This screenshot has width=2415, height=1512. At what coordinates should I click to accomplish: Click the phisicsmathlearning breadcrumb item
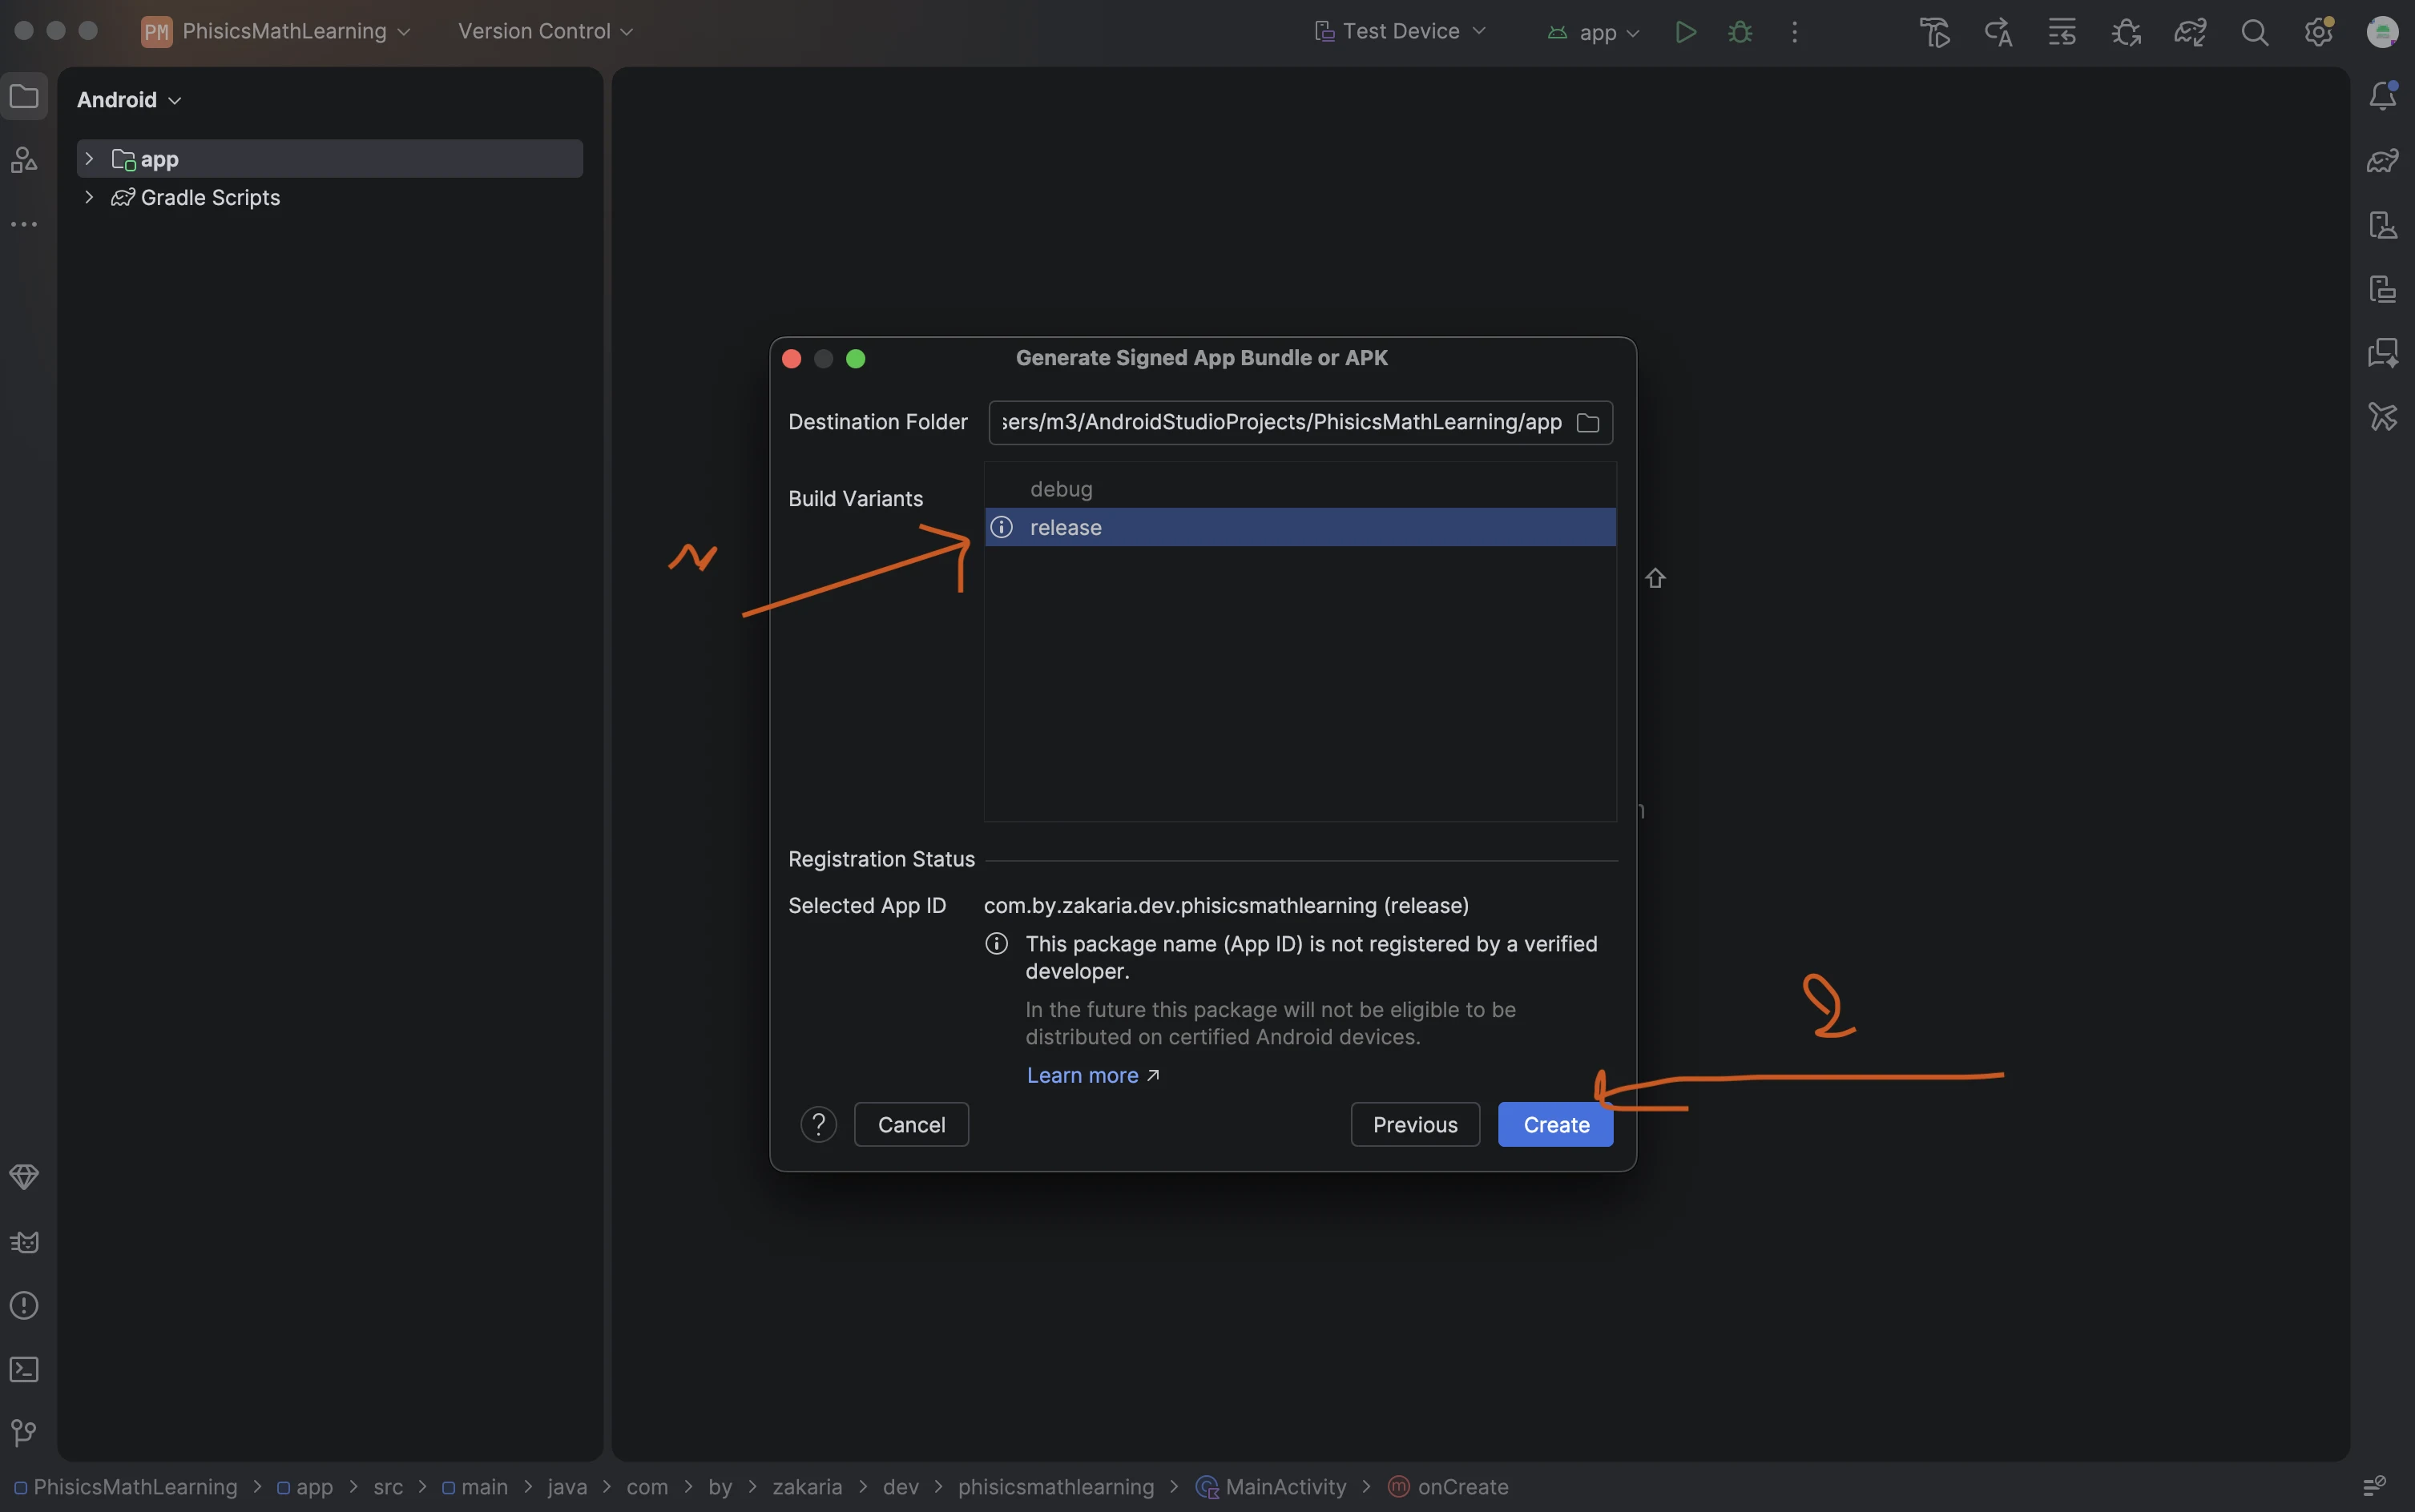tap(1055, 1487)
